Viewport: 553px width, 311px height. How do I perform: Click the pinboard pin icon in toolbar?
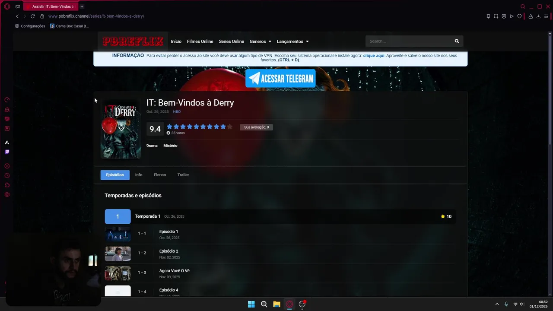coord(488,16)
